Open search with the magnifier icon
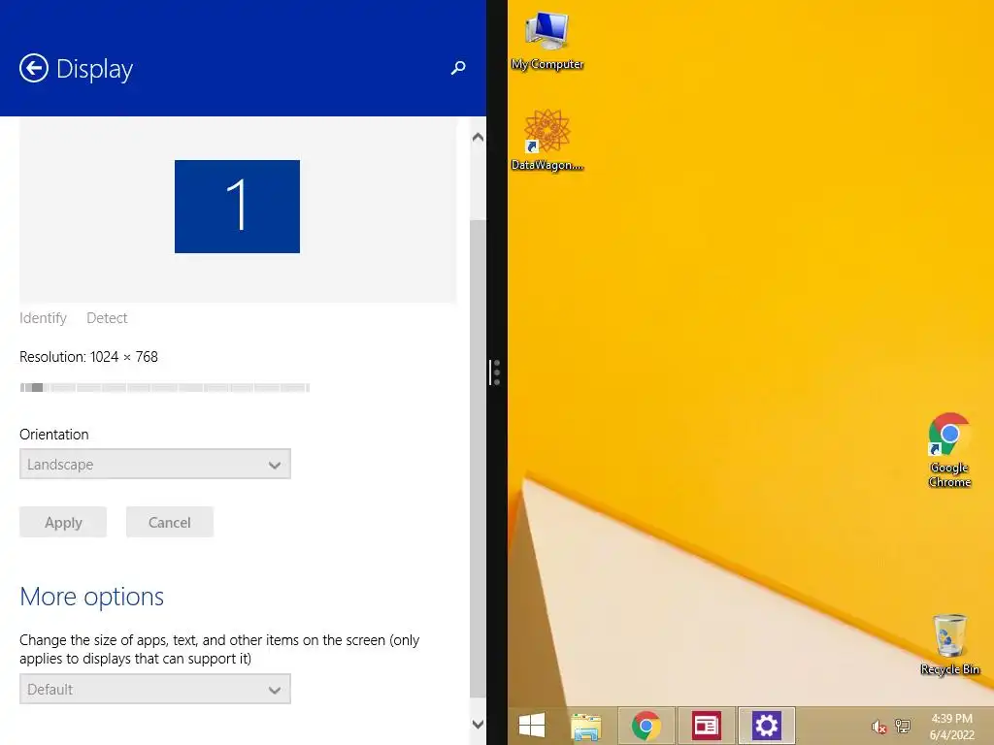 (x=458, y=68)
